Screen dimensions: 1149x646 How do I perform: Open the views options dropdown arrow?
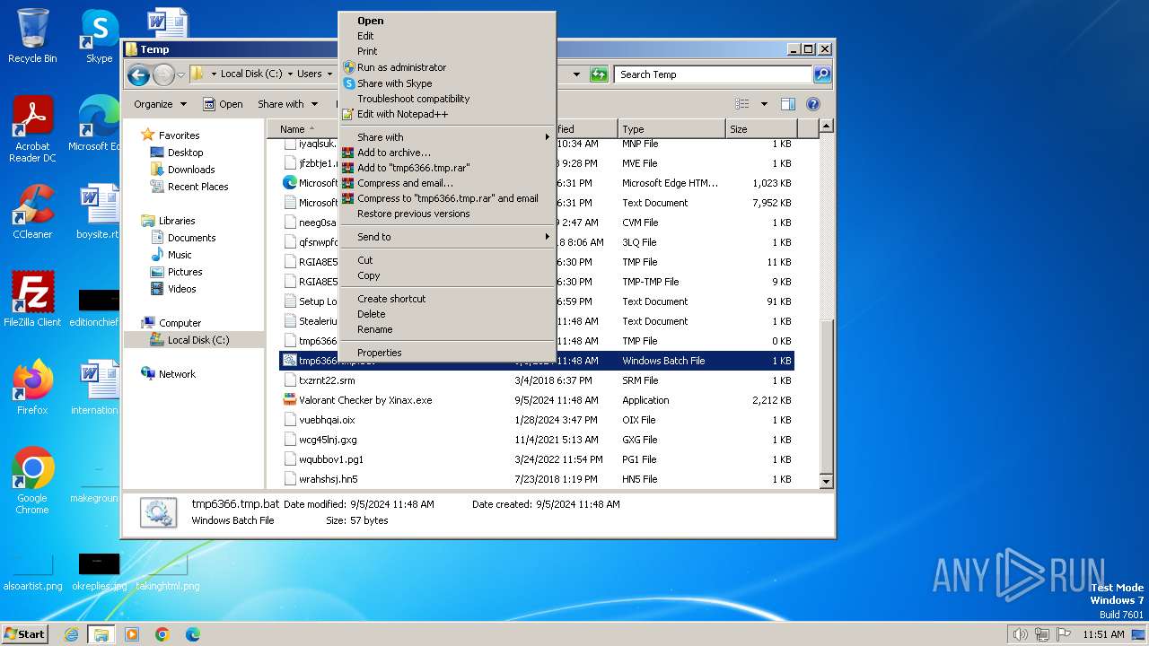[x=764, y=104]
